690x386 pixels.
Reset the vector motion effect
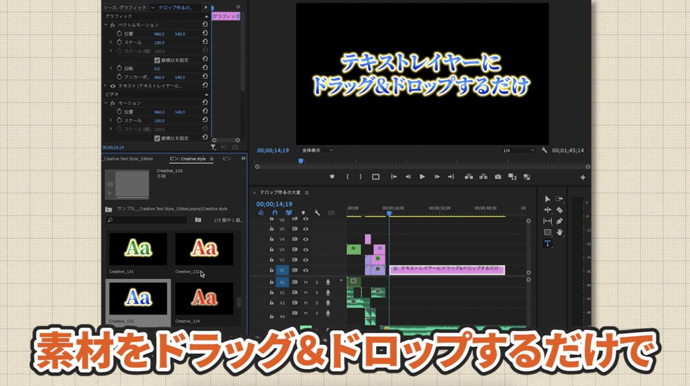click(205, 25)
